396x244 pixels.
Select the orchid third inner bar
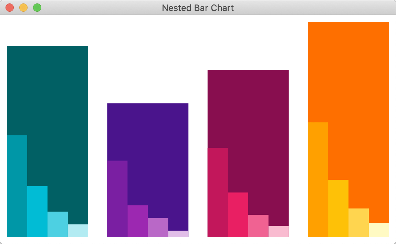pos(158,228)
